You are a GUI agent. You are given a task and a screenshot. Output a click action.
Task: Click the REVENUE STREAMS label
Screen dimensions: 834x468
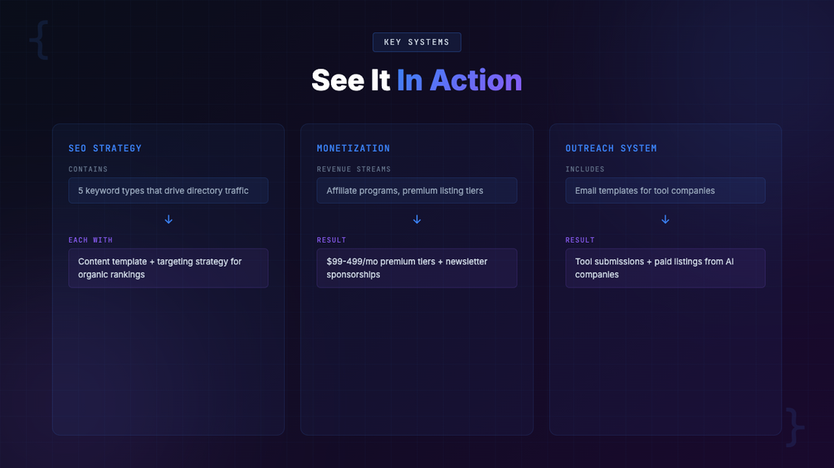pyautogui.click(x=354, y=169)
